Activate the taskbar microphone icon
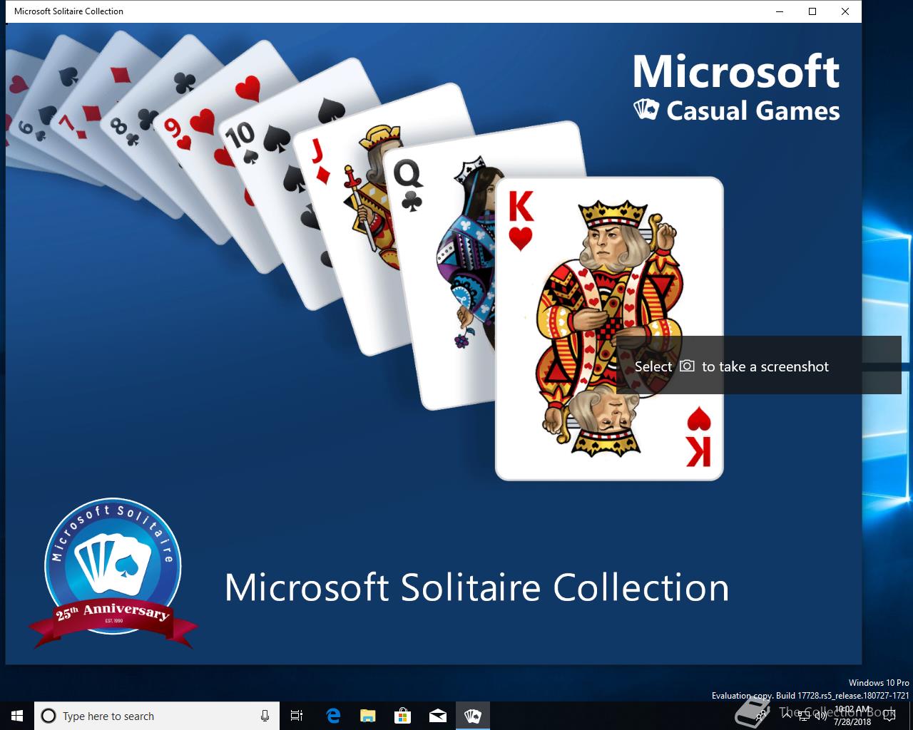 point(265,716)
